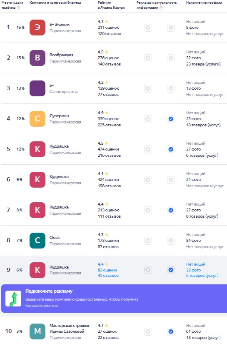Click the help icon next to 'Реклама и актуальность информации'
The width and height of the screenshot is (227, 344).
coord(161,8)
